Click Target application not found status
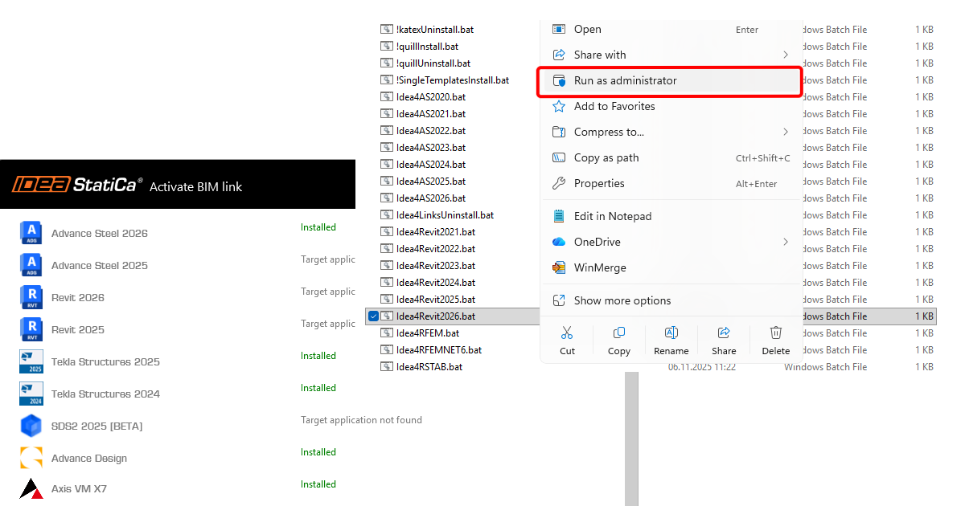 pyautogui.click(x=361, y=420)
